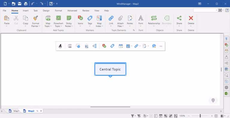This screenshot has height=118, width=230.
Task: Insert a Relationship object
Action: click(154, 18)
